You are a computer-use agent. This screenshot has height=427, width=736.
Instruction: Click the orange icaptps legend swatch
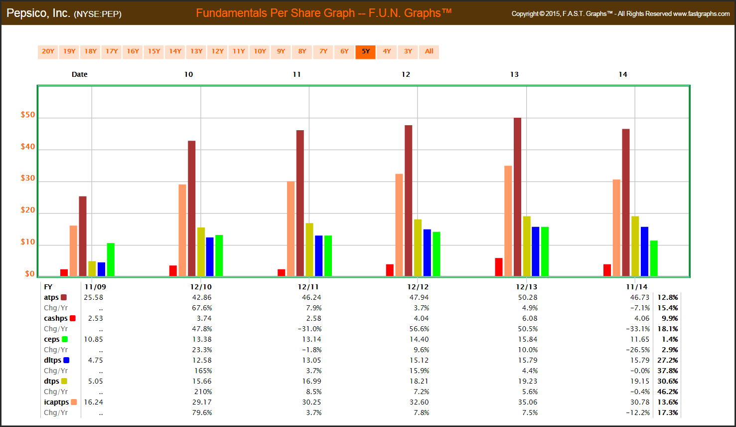tap(74, 402)
